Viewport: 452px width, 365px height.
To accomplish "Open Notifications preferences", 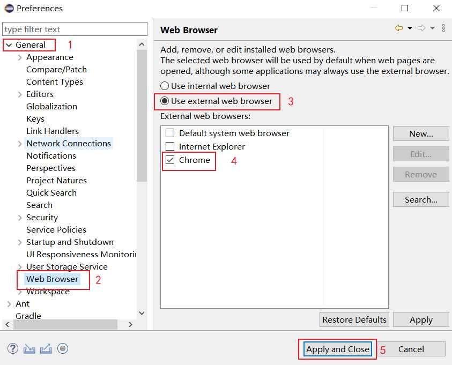I will 51,155.
